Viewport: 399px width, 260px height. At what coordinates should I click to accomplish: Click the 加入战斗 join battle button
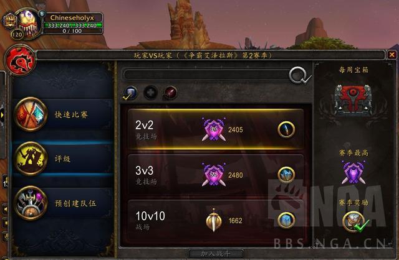pyautogui.click(x=216, y=253)
